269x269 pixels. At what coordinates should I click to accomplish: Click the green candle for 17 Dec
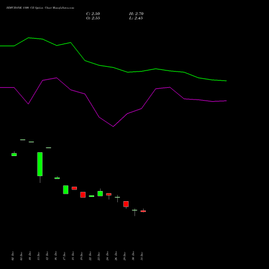(x=66, y=190)
